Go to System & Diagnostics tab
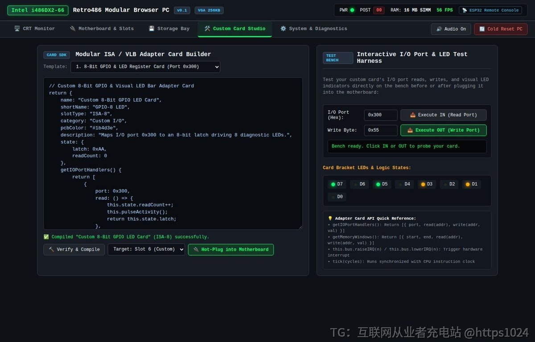This screenshot has width=535, height=342. (x=313, y=29)
